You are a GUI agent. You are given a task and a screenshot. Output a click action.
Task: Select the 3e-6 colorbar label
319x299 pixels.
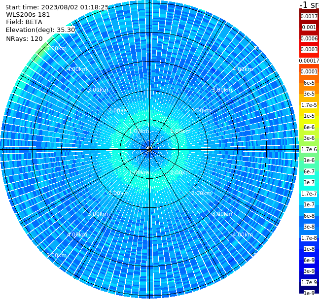point(309,138)
